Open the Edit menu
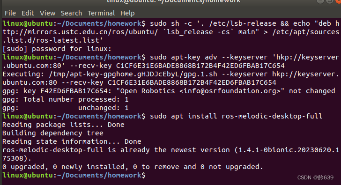Screen dimensions: 341x185 (28, 13)
